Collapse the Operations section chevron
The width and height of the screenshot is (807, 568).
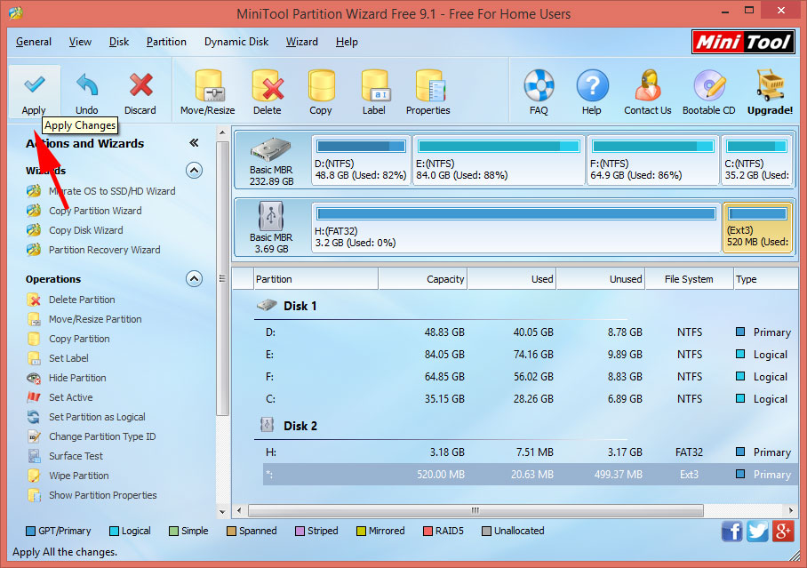[x=194, y=278]
